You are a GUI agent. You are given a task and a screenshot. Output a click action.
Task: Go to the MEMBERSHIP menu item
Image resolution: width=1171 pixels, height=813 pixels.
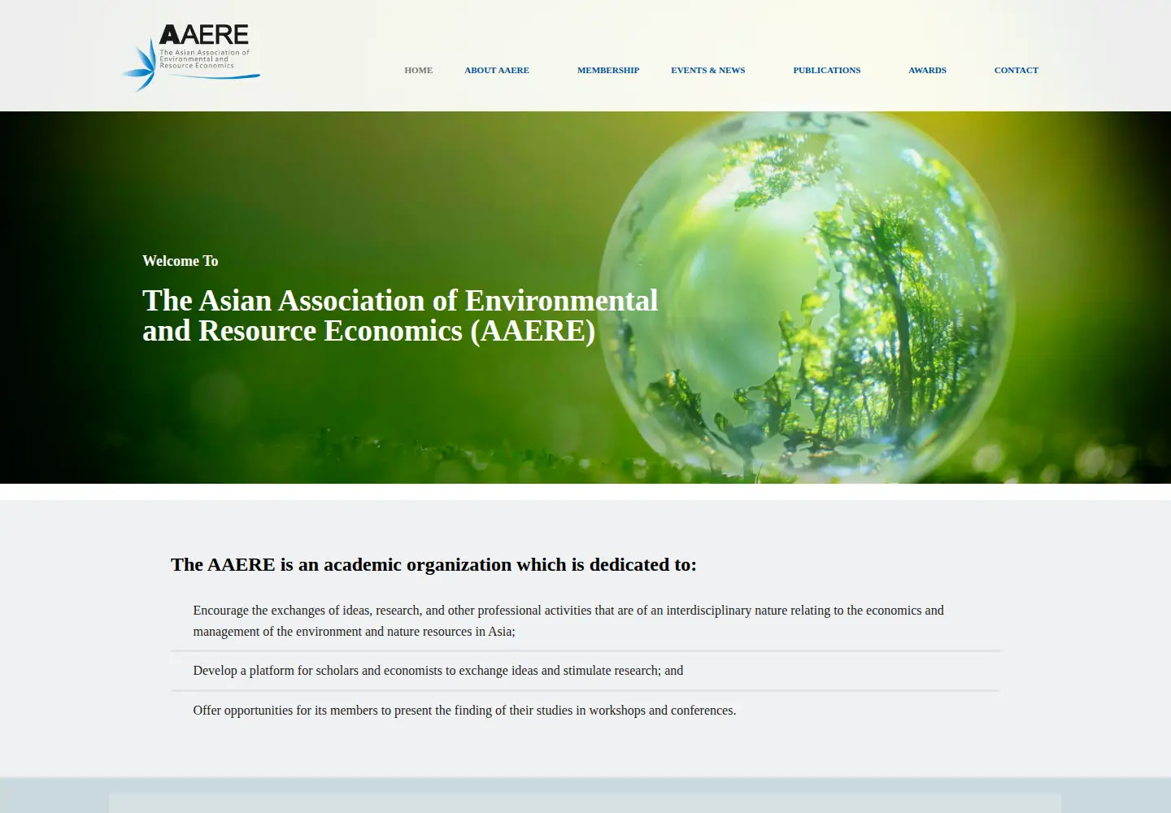point(608,70)
